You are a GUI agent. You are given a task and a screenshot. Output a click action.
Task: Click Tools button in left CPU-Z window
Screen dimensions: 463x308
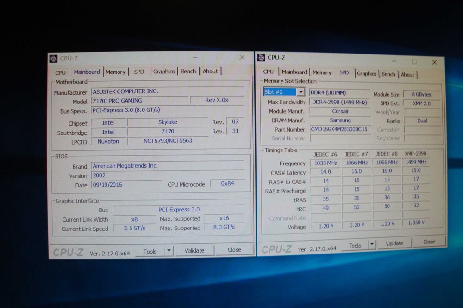tap(150, 252)
